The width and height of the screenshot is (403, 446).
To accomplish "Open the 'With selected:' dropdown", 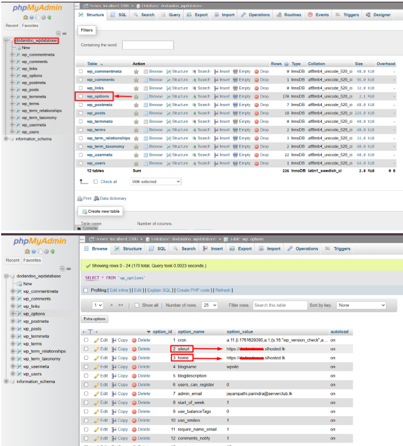I will 155,182.
